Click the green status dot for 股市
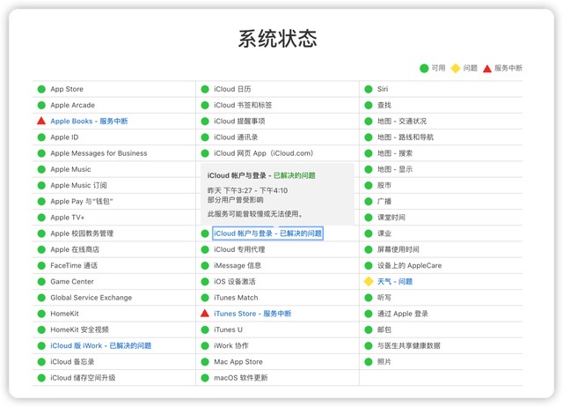 (x=369, y=186)
